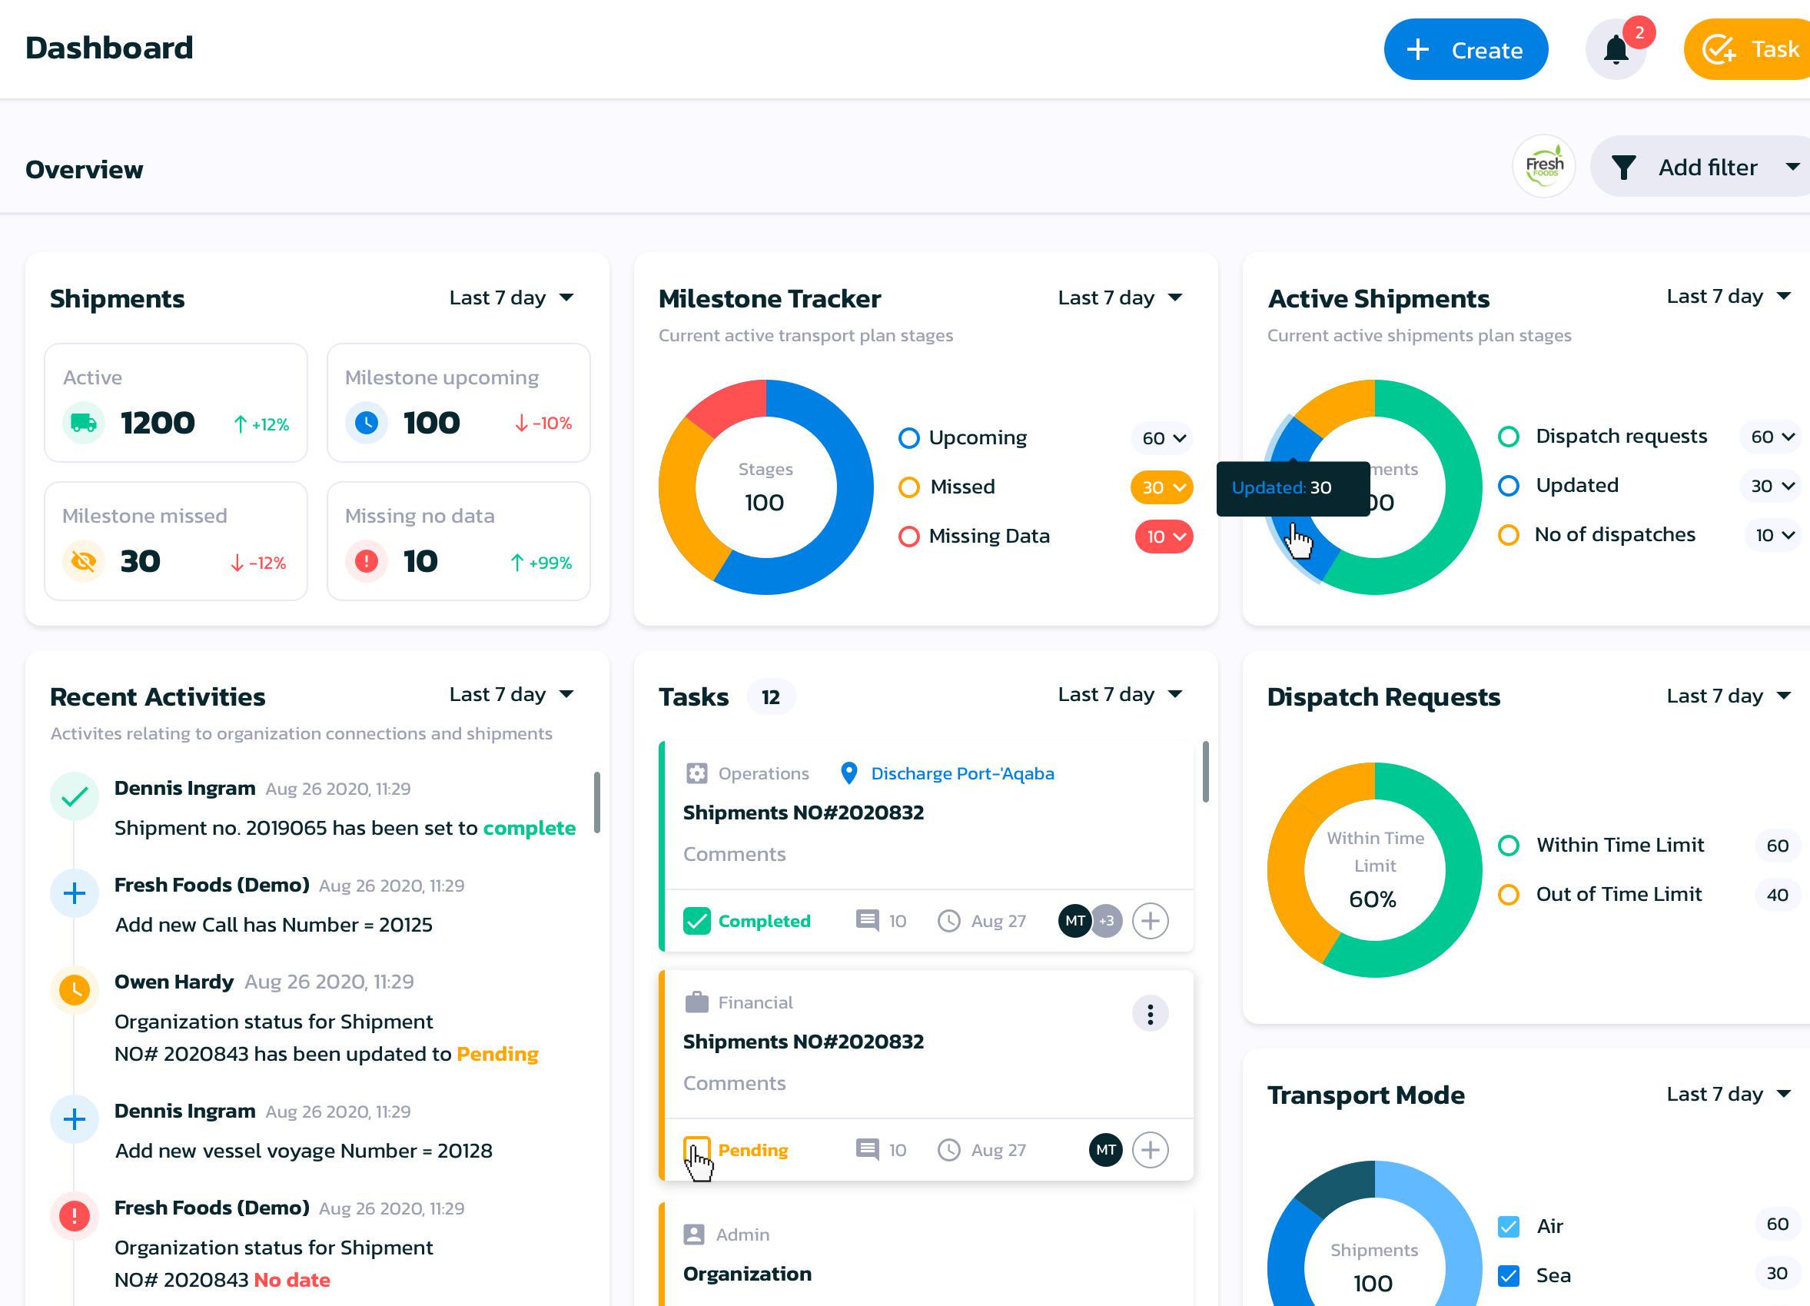Click the Fresh Foods logo avatar

(1543, 166)
